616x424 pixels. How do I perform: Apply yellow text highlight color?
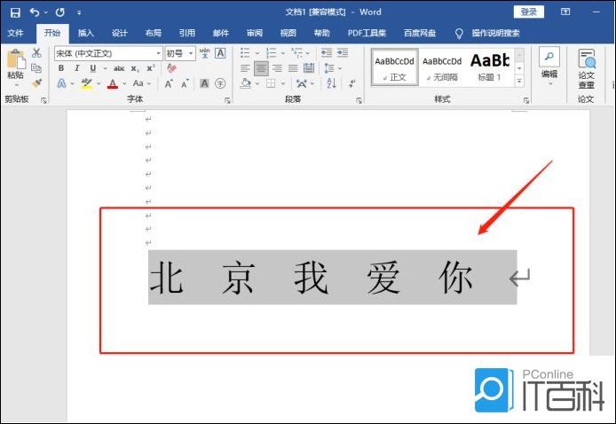tap(86, 83)
